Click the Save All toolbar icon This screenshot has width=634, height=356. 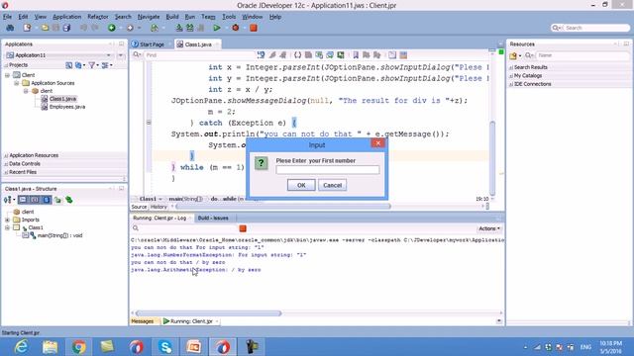click(66, 28)
